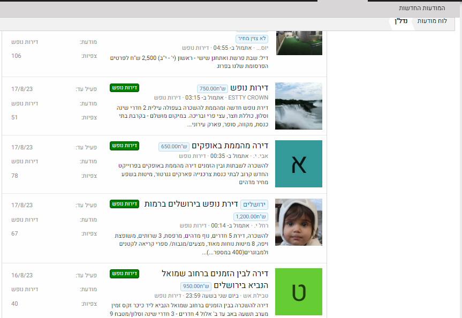
Task: Open the listing דירת נופש בירושלים ברמות
Action: coord(191,204)
